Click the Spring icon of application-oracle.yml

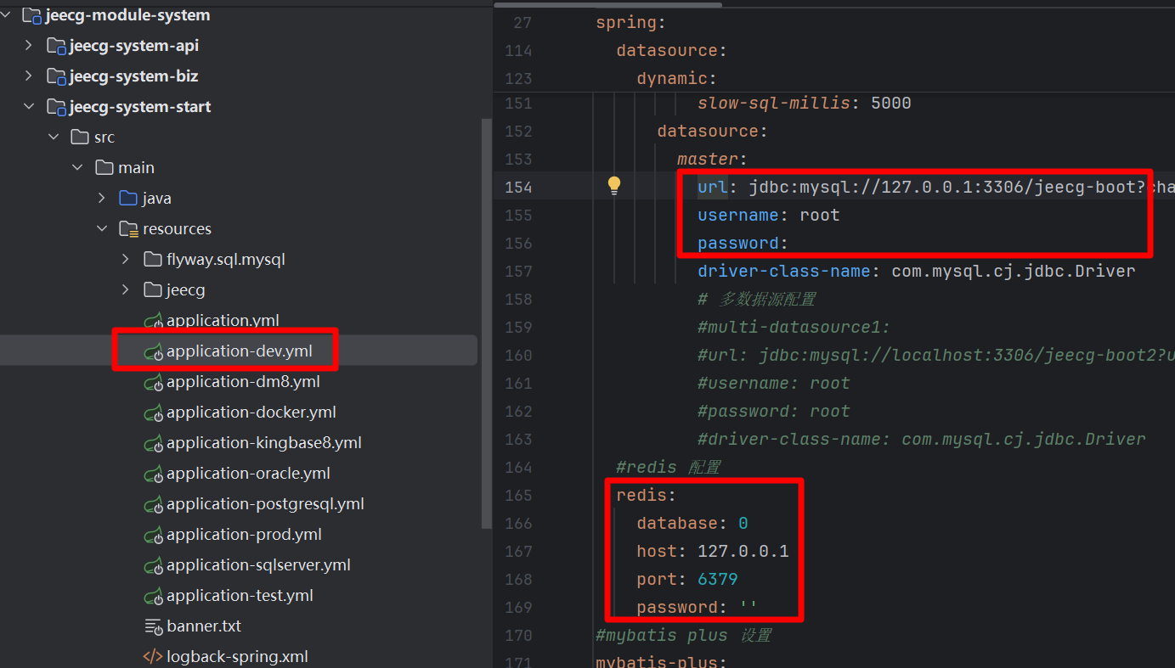(153, 474)
